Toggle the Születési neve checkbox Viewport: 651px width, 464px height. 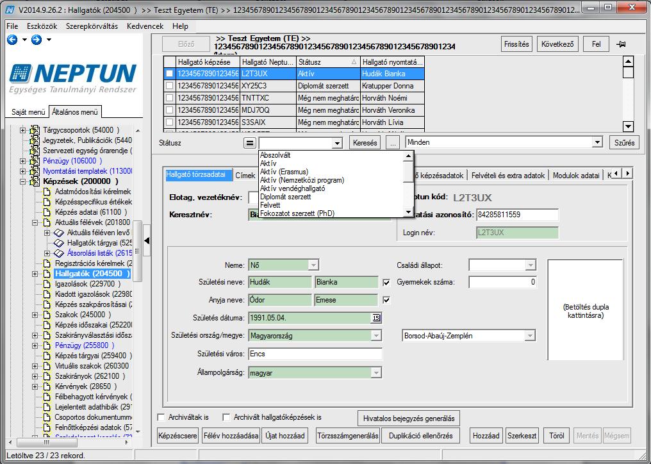pos(386,283)
